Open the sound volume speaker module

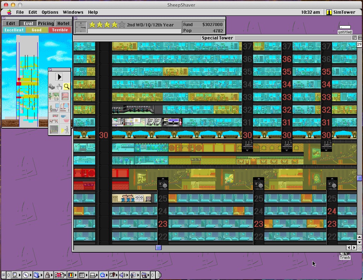point(124,275)
